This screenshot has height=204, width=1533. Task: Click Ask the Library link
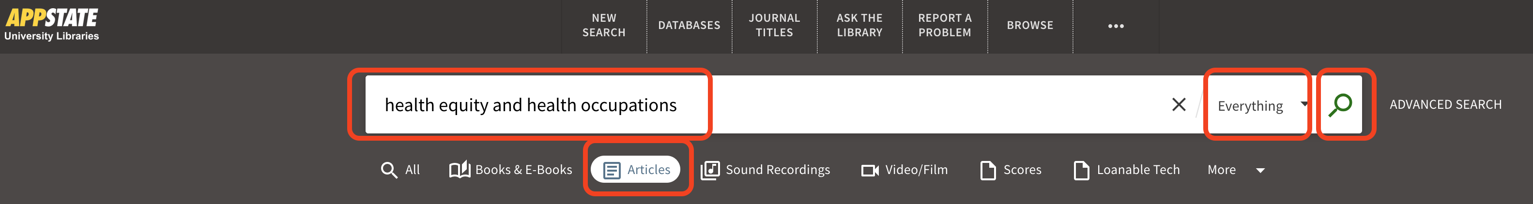click(859, 26)
